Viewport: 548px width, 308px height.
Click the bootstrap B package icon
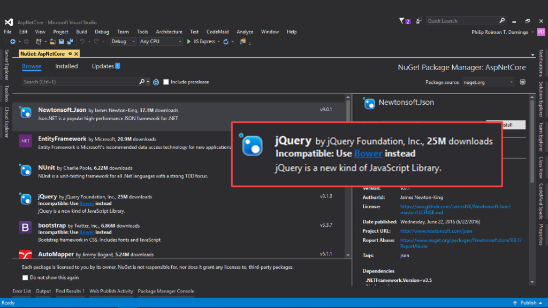[x=25, y=227]
